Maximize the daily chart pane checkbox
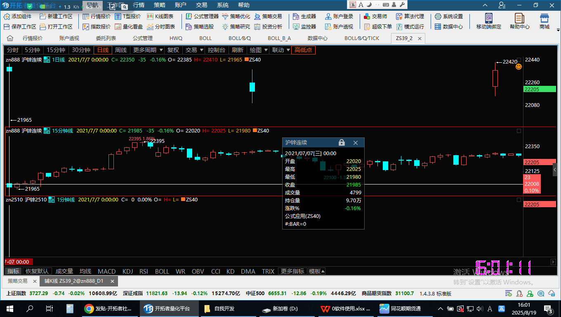The width and height of the screenshot is (561, 317). point(519,60)
